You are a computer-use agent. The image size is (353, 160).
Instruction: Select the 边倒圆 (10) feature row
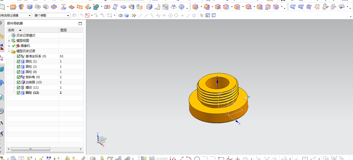click(x=45, y=82)
